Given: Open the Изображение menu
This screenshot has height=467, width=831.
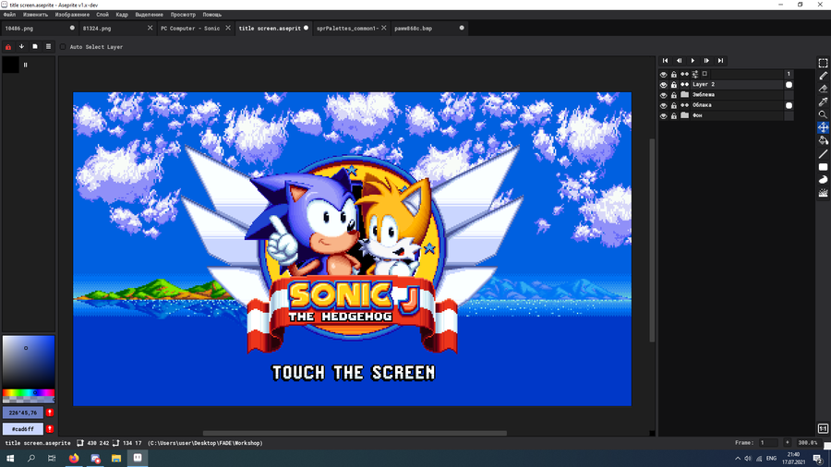Looking at the screenshot, I should pyautogui.click(x=72, y=15).
